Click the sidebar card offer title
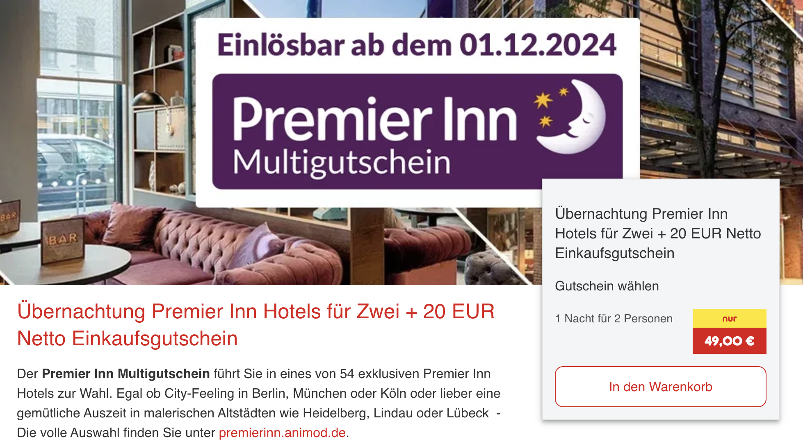 (x=658, y=233)
